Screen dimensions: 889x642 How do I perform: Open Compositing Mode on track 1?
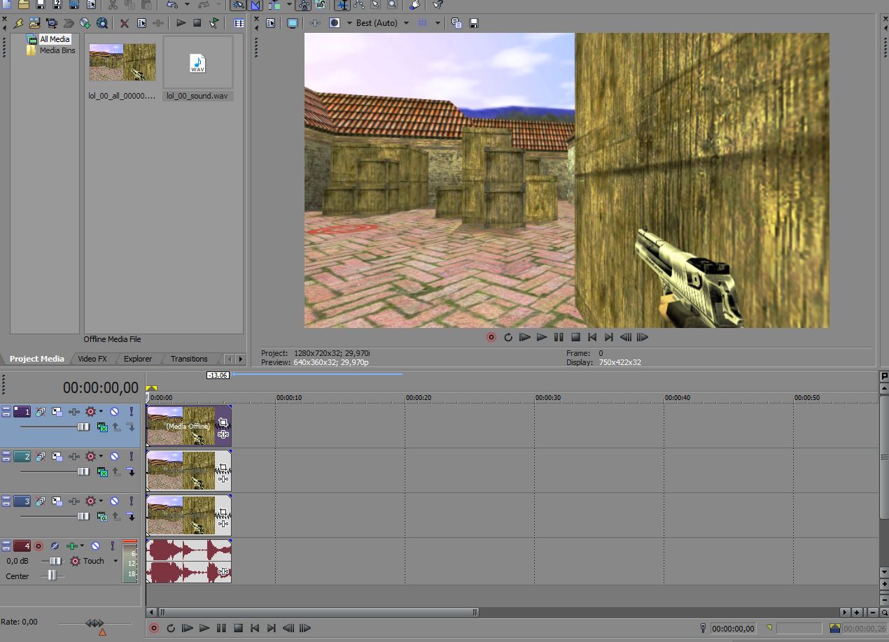[102, 427]
